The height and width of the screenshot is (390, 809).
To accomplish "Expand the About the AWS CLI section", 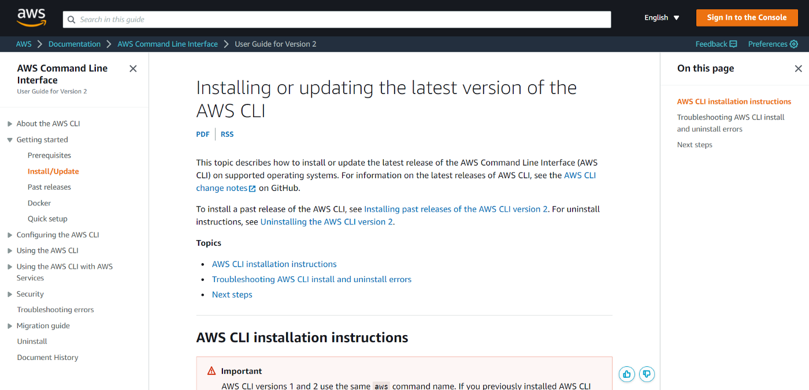I will click(x=9, y=123).
